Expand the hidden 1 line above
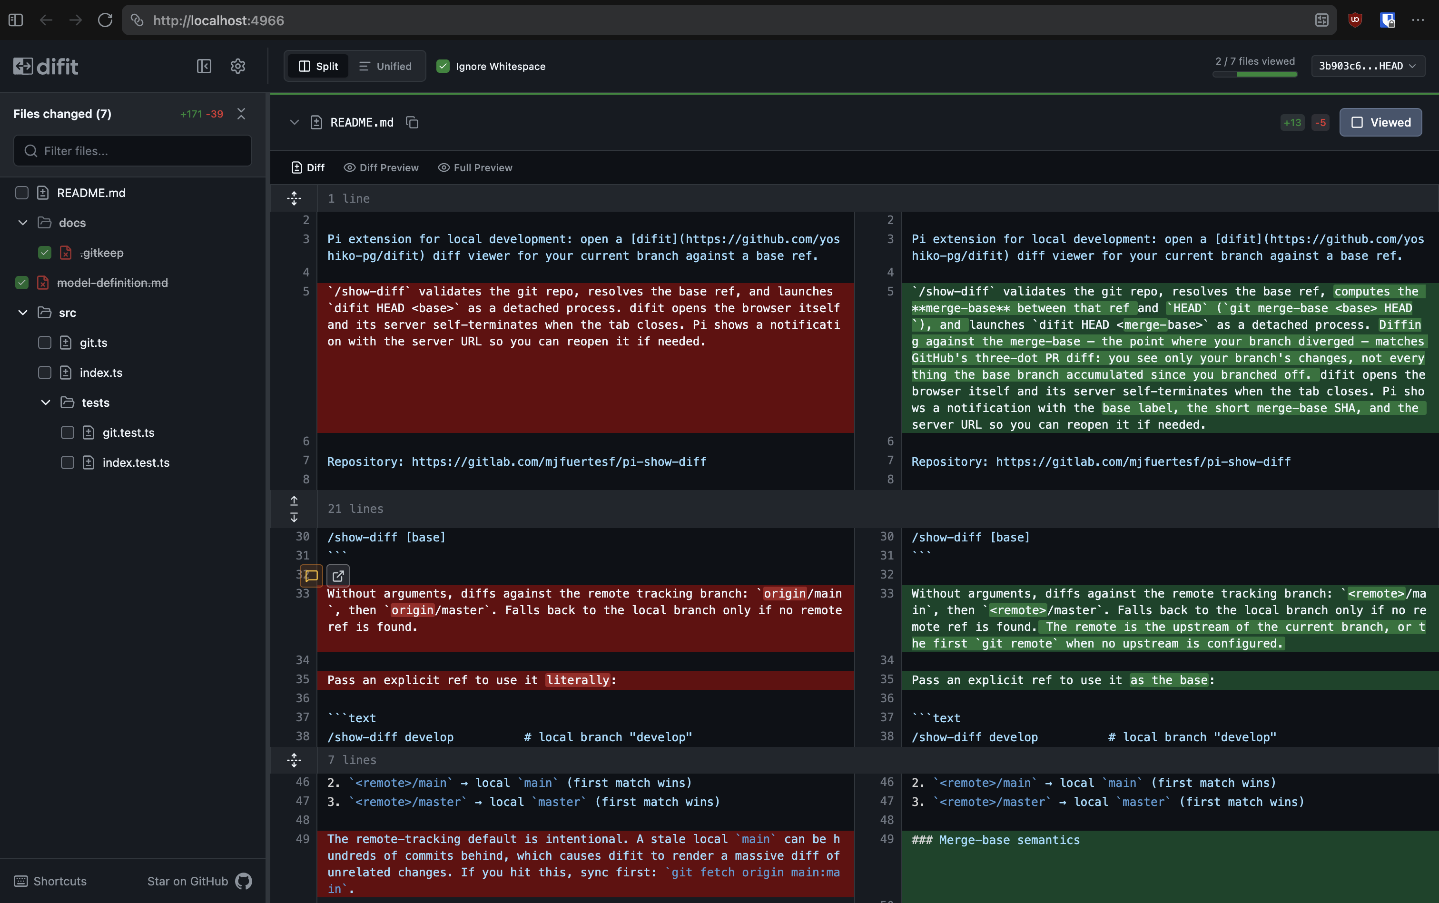Image resolution: width=1439 pixels, height=903 pixels. pyautogui.click(x=294, y=198)
